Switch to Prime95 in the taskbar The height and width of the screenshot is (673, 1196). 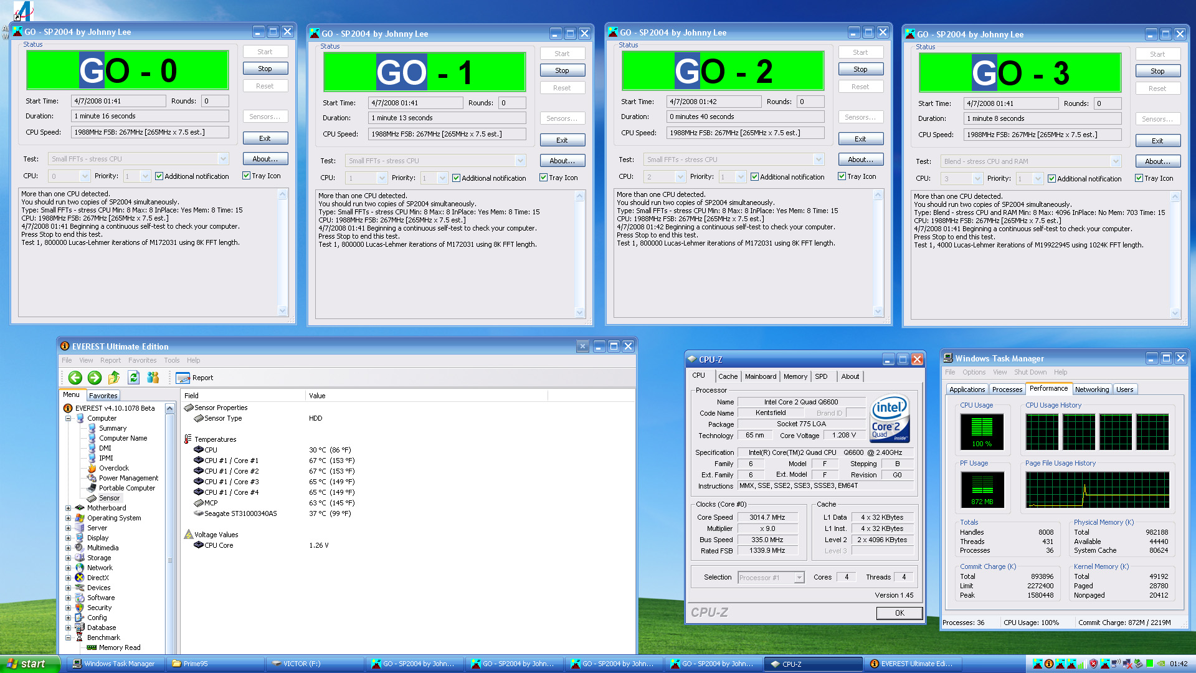click(215, 664)
